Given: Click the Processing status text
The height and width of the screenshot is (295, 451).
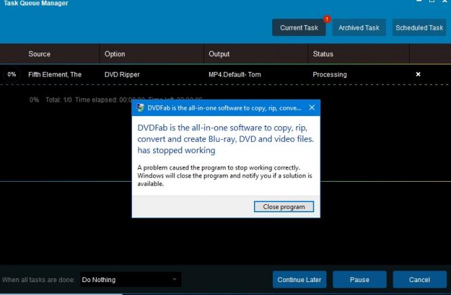Looking at the screenshot, I should pos(330,75).
